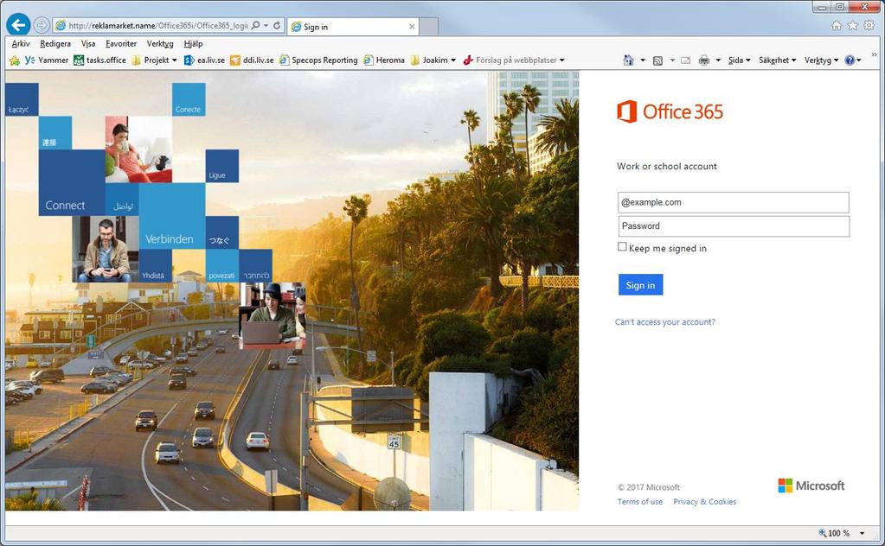The image size is (885, 546).
Task: Open the Sida dropdown menu
Action: point(739,60)
